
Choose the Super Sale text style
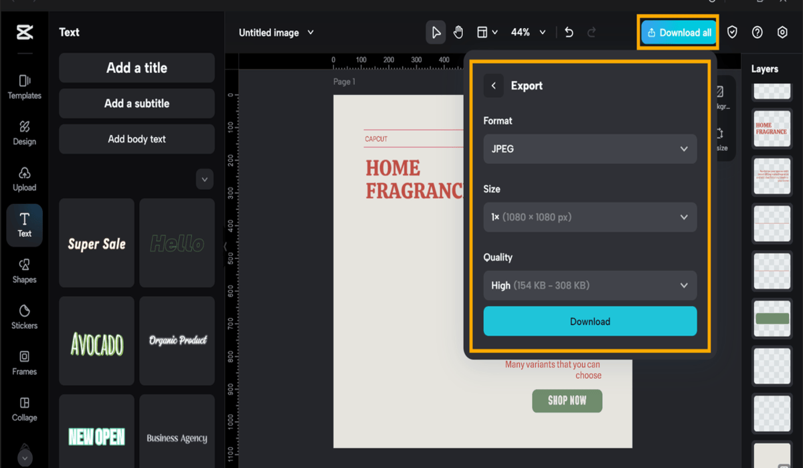click(x=97, y=243)
